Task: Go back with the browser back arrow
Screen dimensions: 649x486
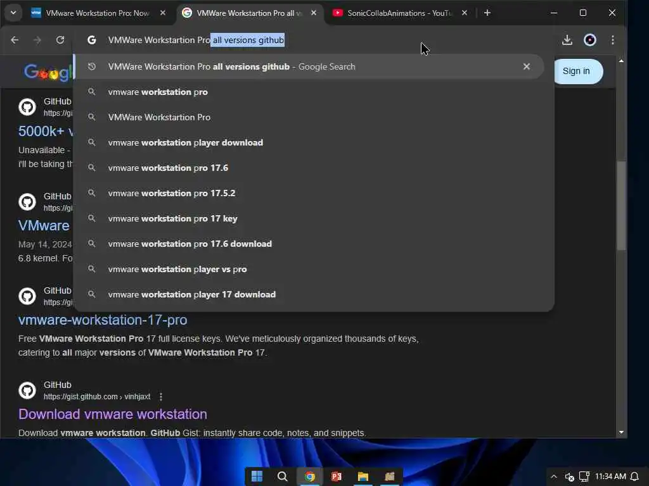Action: point(15,40)
